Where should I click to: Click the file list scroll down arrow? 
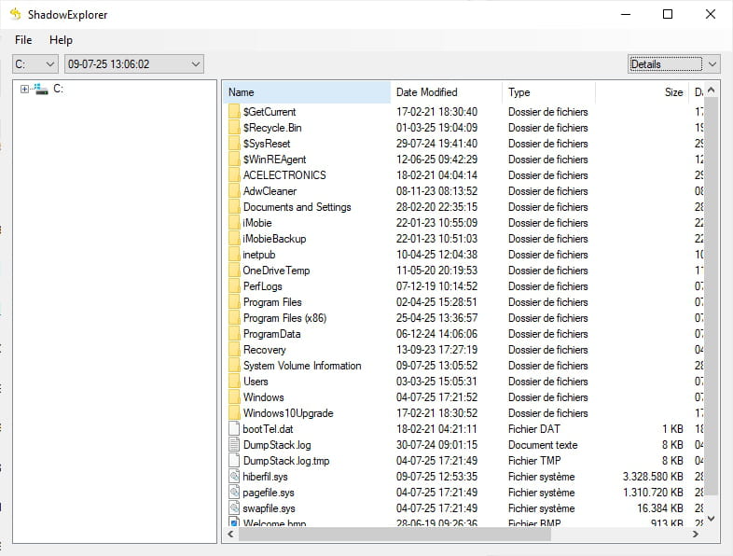(711, 518)
